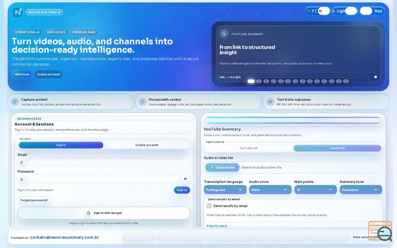Open the Transcription language dropdown
The height and width of the screenshot is (248, 397).
pyautogui.click(x=225, y=189)
